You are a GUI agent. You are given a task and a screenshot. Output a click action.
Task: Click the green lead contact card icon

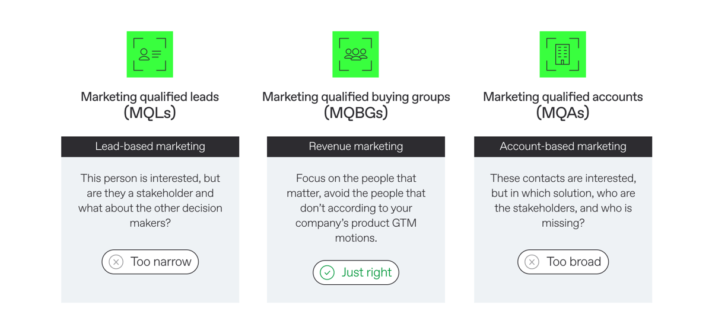(x=150, y=54)
